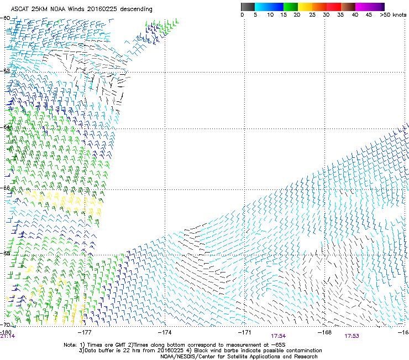The width and height of the screenshot is (409, 360).
Task: Click the legend label '10'
Action: click(270, 15)
